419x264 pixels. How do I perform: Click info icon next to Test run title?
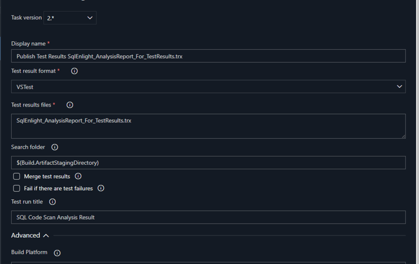[x=52, y=202]
